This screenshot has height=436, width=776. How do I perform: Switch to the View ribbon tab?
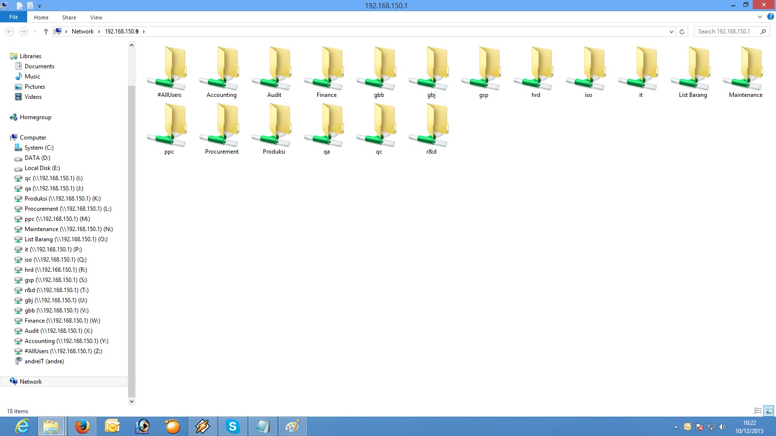click(x=96, y=17)
